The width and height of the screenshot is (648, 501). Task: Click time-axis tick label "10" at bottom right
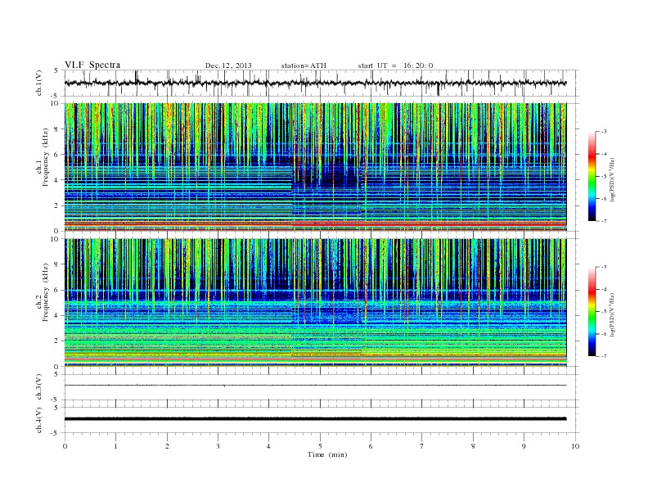click(575, 446)
